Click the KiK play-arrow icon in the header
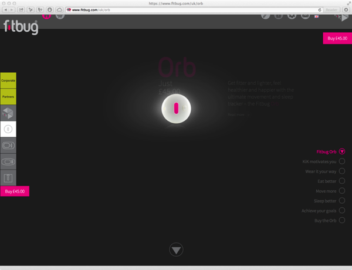The width and height of the screenshot is (352, 270). pyautogui.click(x=341, y=18)
